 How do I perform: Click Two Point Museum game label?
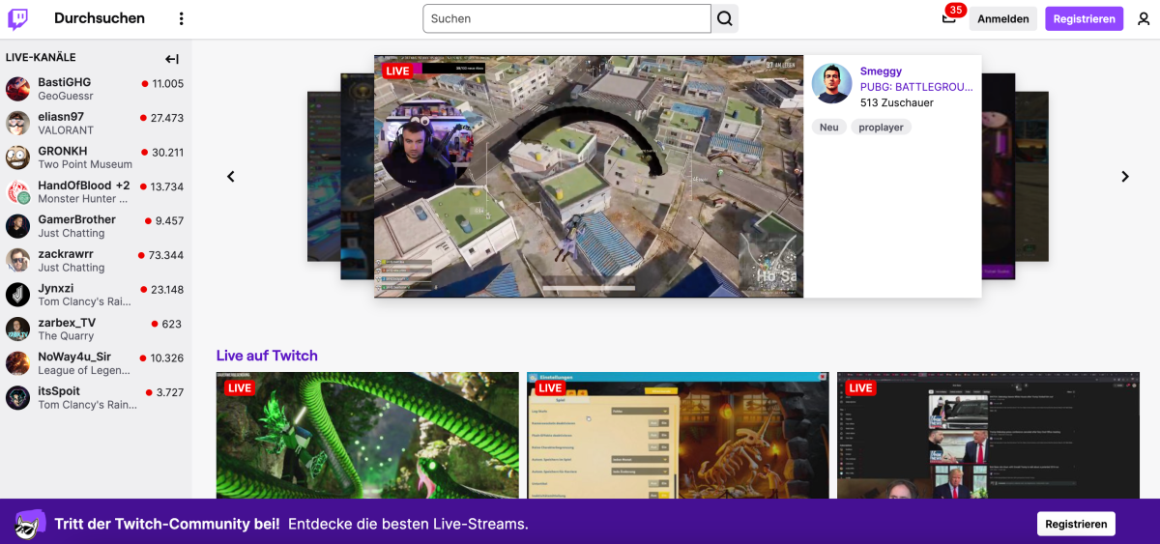point(85,164)
